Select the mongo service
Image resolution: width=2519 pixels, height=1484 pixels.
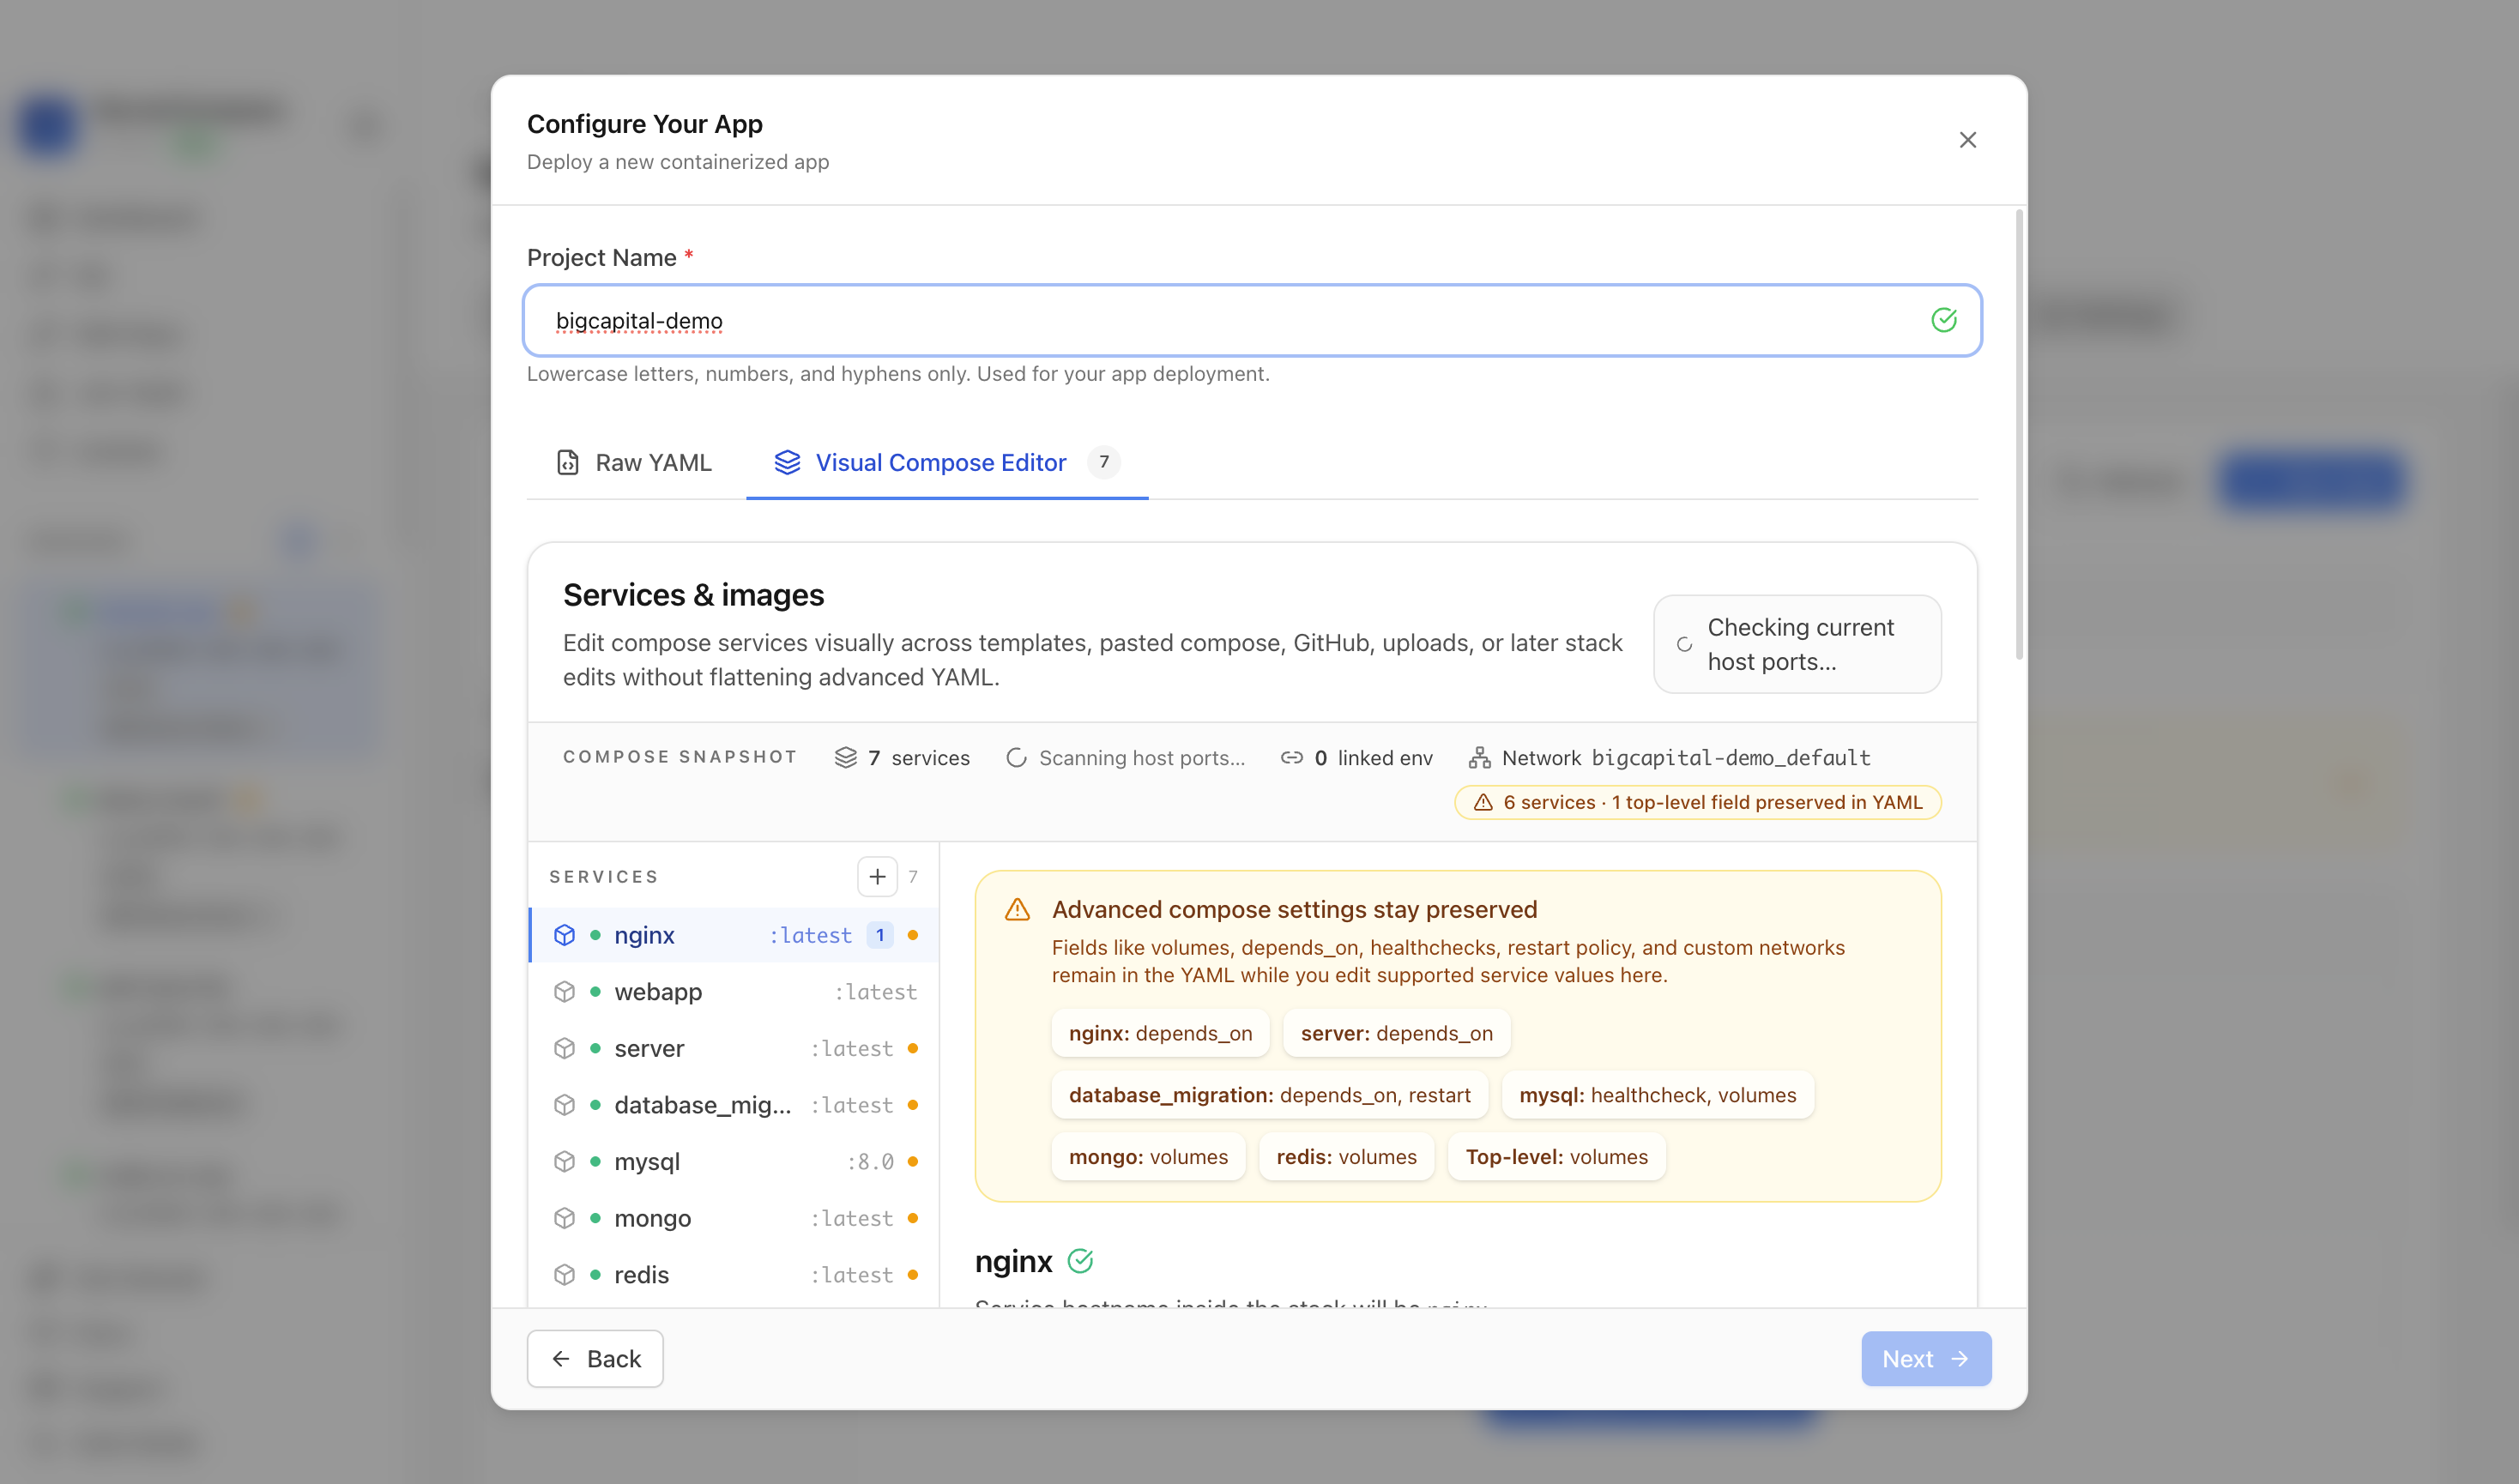(x=733, y=1218)
